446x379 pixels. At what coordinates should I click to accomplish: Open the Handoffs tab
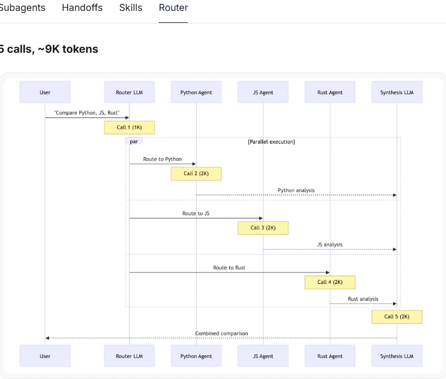pyautogui.click(x=82, y=8)
